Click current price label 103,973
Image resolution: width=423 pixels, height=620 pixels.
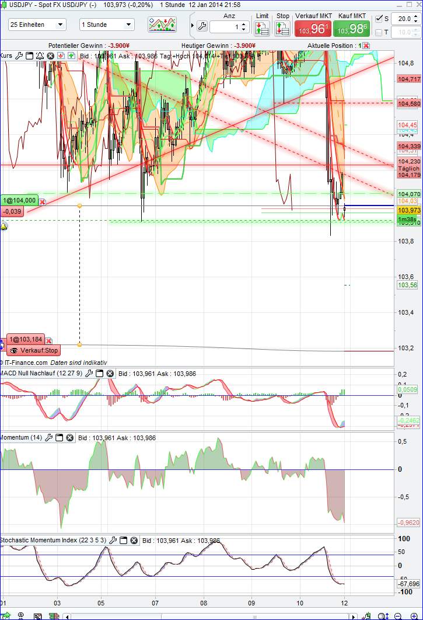pos(409,210)
